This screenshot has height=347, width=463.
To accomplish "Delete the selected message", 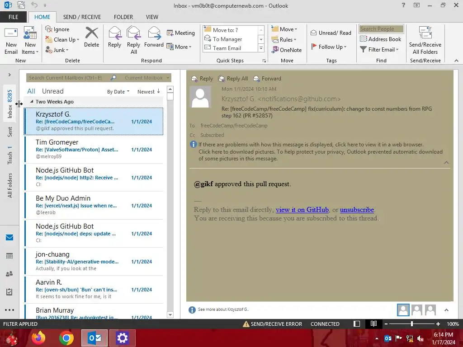I will pos(91,38).
